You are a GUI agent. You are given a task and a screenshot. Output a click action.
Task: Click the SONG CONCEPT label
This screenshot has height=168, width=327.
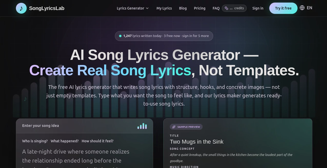[x=182, y=149]
